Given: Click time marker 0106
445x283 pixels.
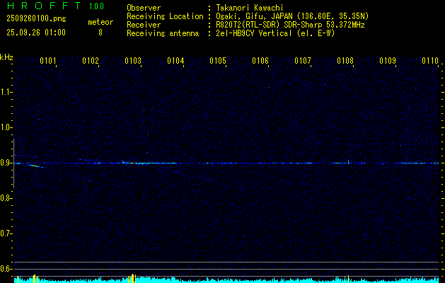Looking at the screenshot, I should 260,61.
